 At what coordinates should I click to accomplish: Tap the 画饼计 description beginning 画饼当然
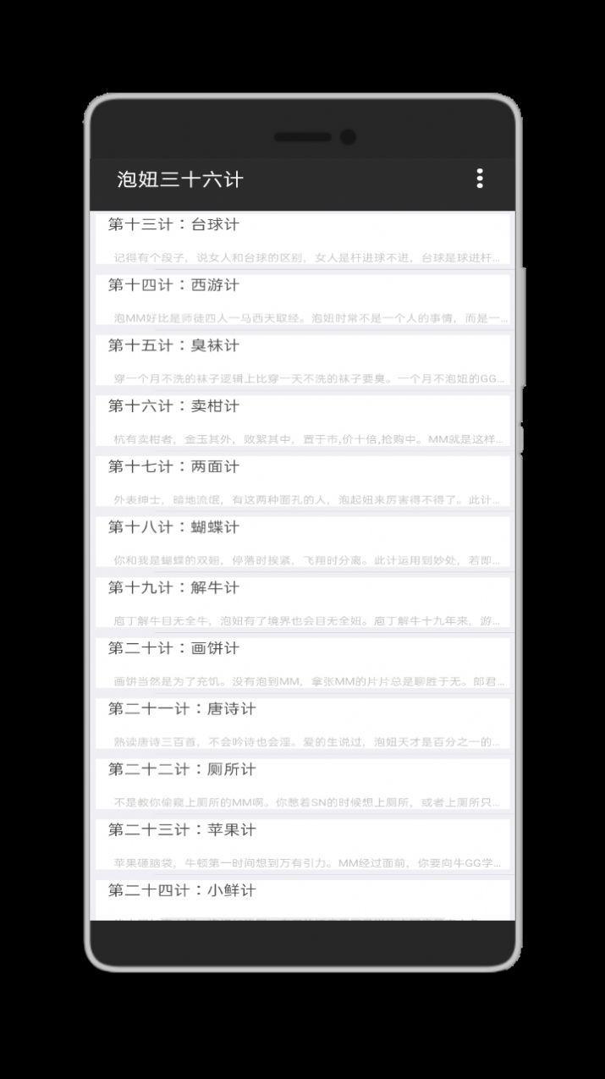pos(310,680)
